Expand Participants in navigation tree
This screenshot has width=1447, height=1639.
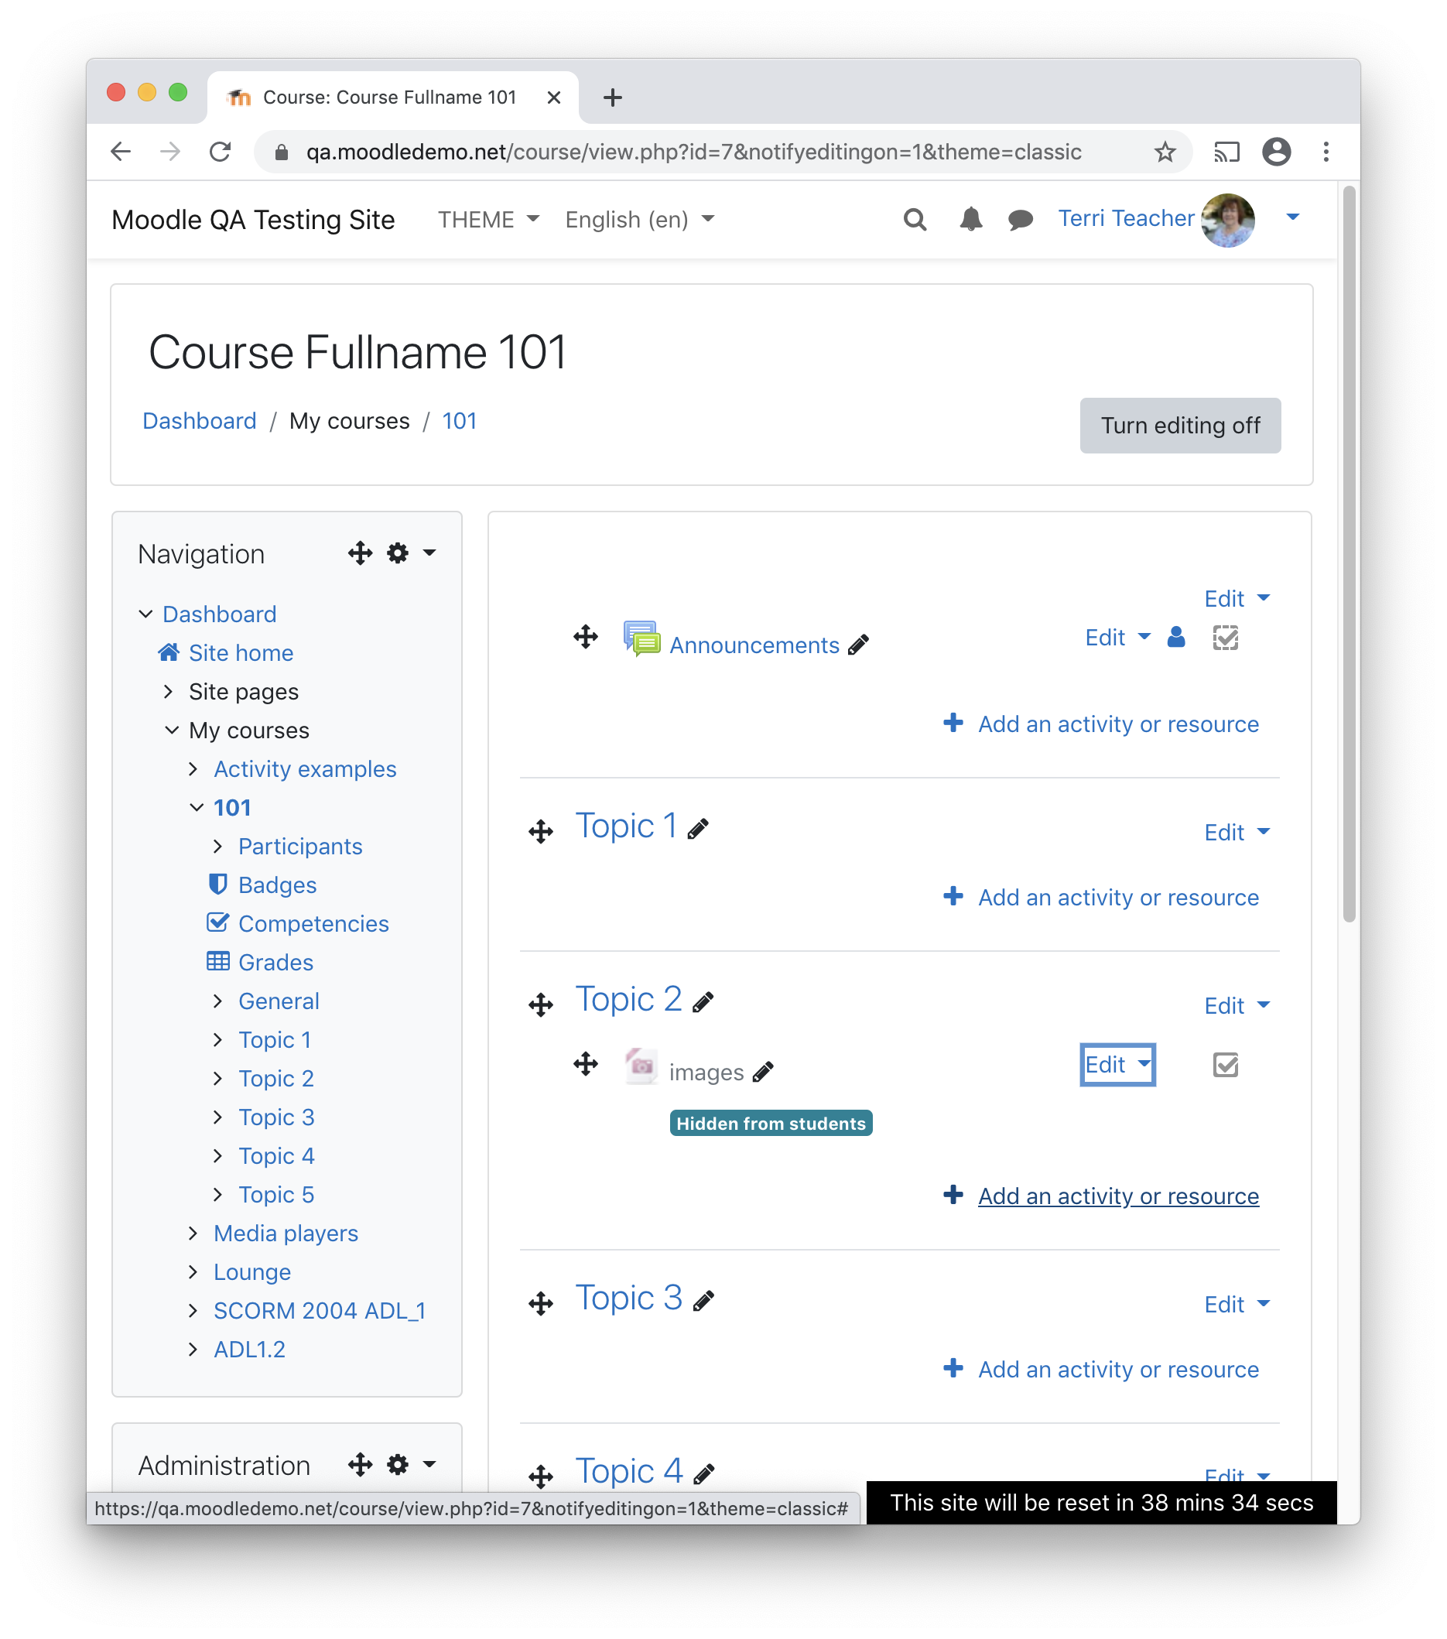tap(218, 846)
